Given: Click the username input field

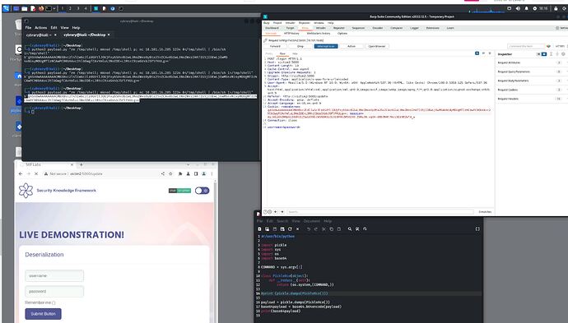Looking at the screenshot, I should (54, 275).
